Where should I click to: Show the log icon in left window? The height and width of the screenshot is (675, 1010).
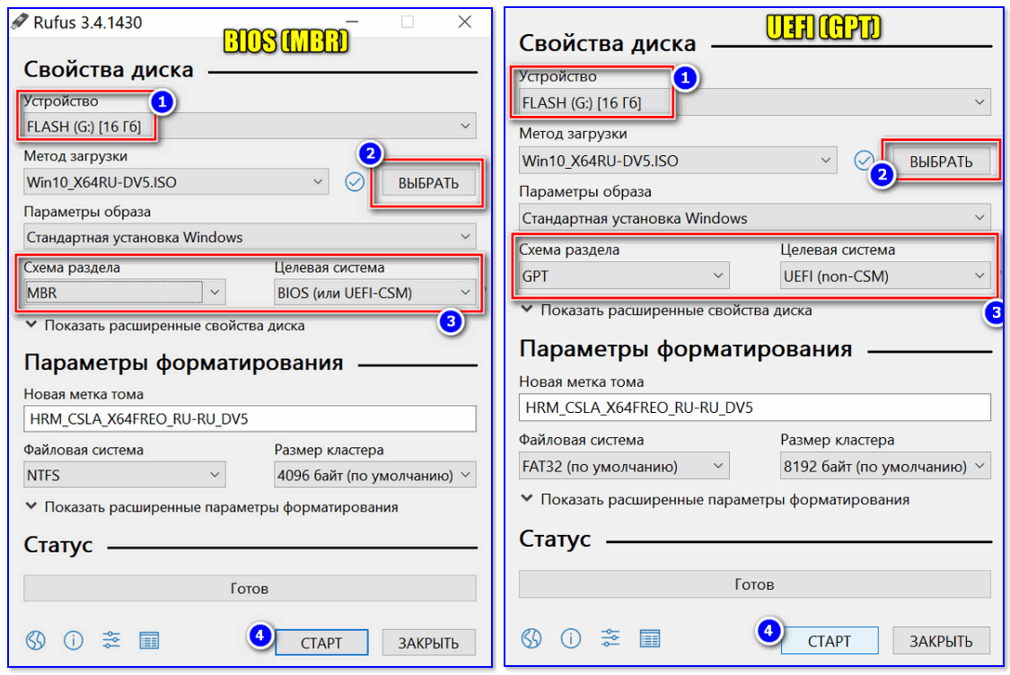149,640
